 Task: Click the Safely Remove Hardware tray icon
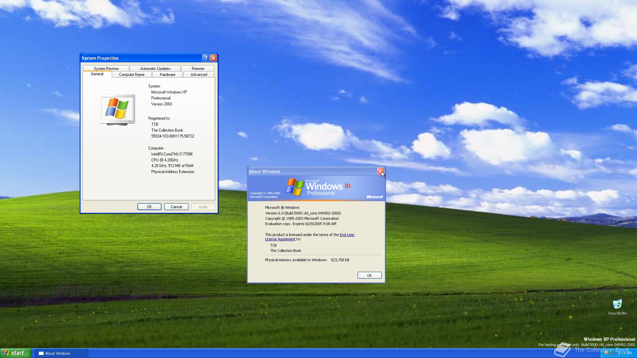pyautogui.click(x=612, y=353)
